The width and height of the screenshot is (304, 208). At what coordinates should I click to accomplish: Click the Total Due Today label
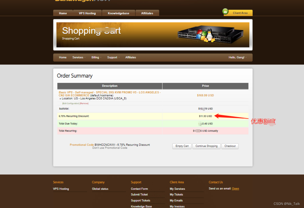click(68, 123)
